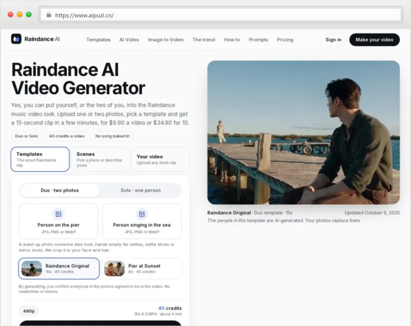The image size is (411, 326).
Task: Open the Person singing in the sea upload box
Action: point(142,221)
